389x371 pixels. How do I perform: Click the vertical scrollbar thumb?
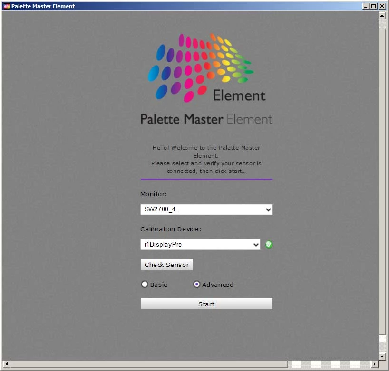click(x=382, y=181)
